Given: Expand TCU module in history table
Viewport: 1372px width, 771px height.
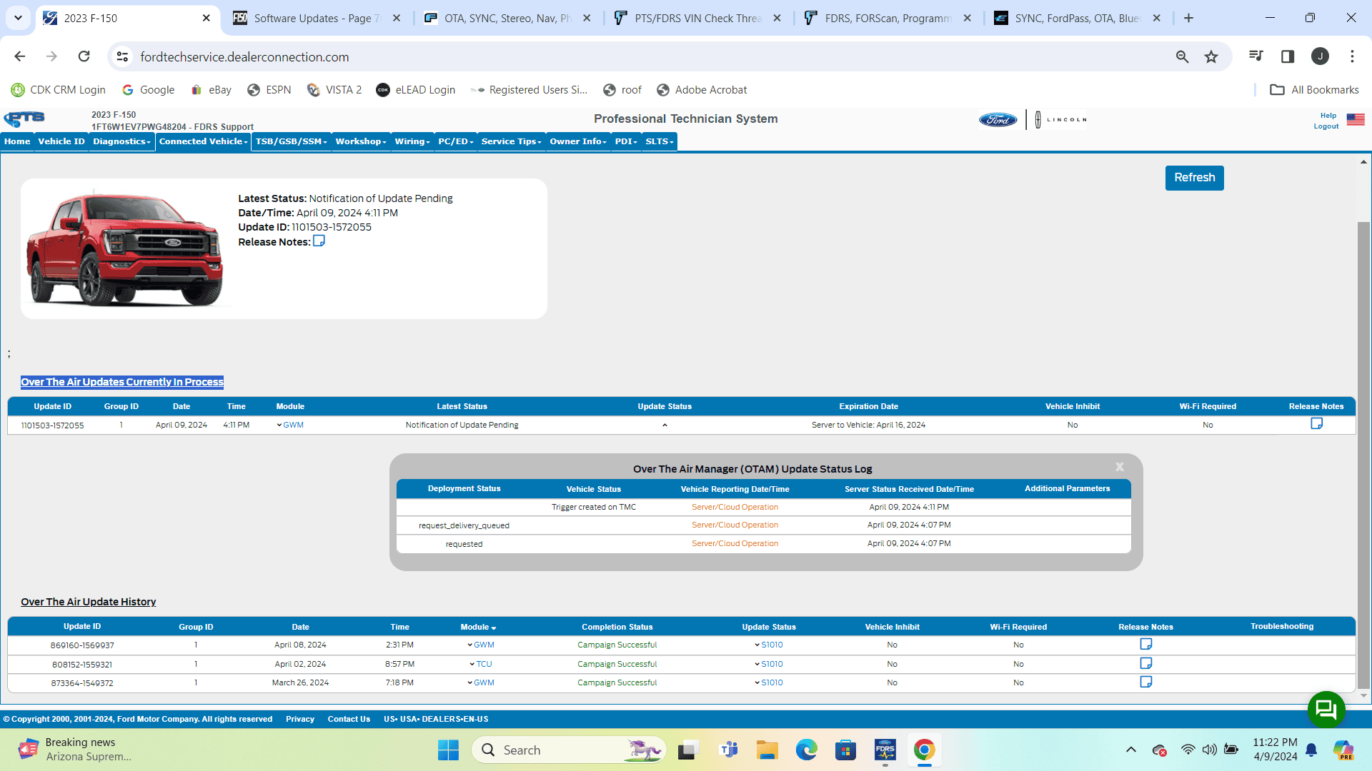Looking at the screenshot, I should [480, 664].
